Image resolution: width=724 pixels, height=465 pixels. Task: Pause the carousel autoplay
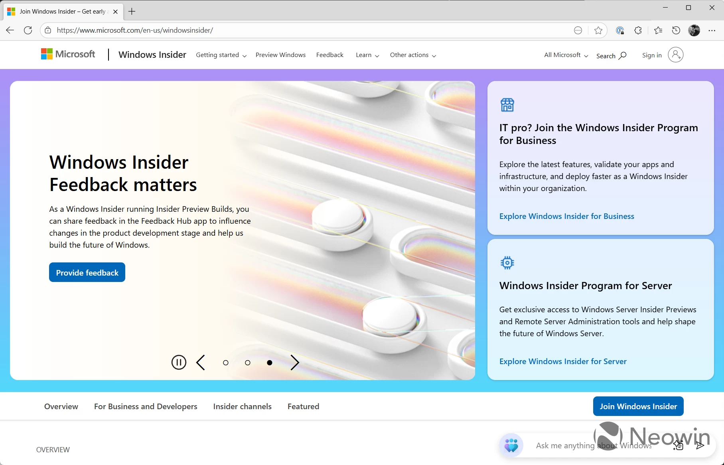179,362
